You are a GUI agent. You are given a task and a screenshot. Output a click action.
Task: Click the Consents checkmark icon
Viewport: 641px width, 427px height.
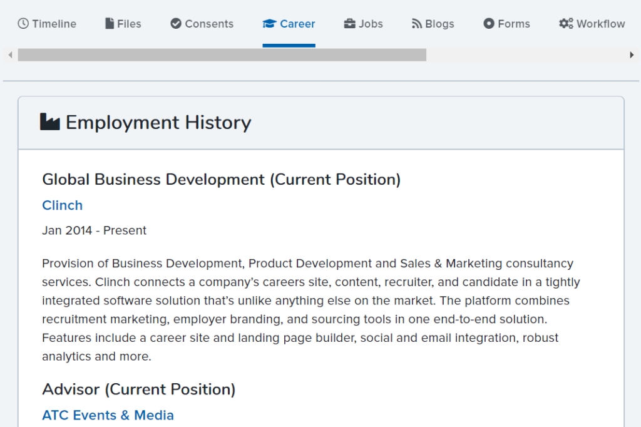tap(176, 24)
